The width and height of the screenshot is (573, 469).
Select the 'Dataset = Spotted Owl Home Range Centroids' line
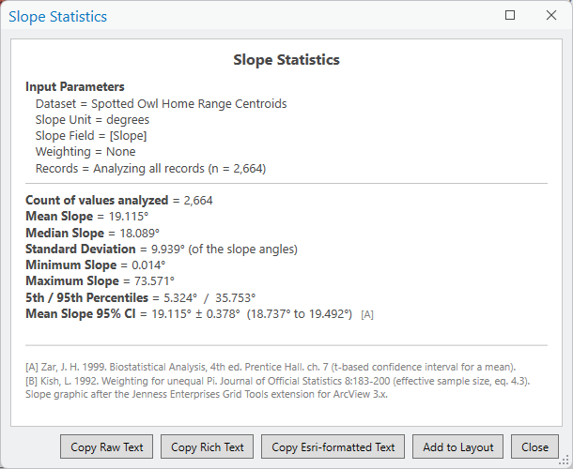point(161,104)
